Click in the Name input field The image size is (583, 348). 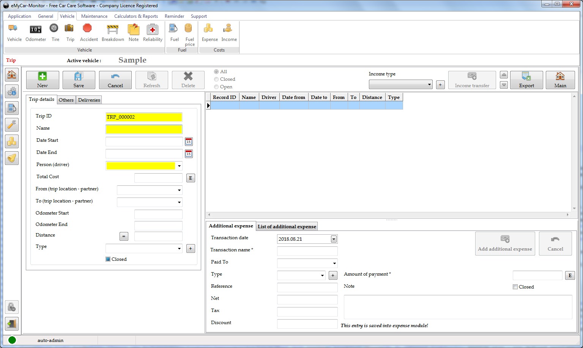(144, 129)
